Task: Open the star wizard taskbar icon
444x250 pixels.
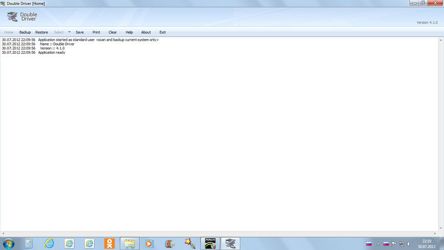Action: pos(190,243)
